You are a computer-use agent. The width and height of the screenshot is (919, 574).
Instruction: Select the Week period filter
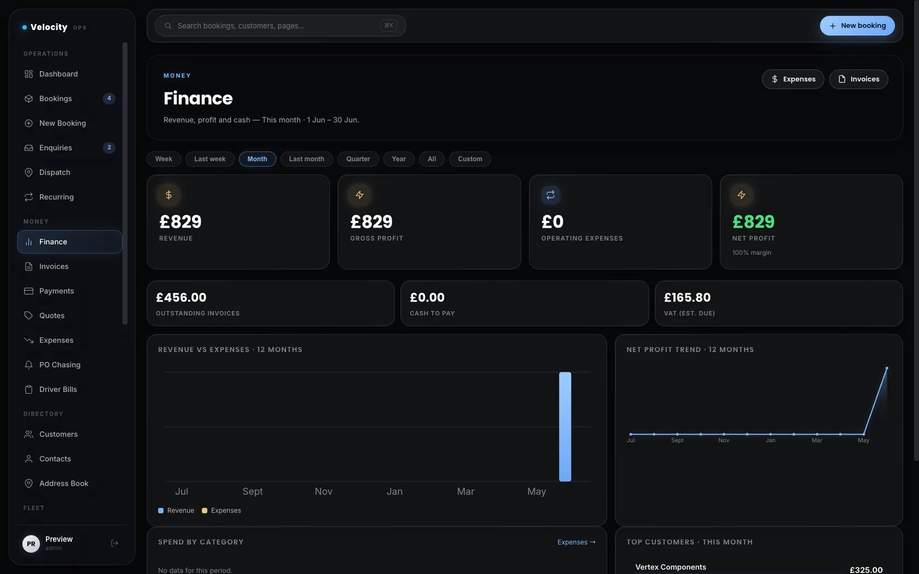(x=164, y=159)
